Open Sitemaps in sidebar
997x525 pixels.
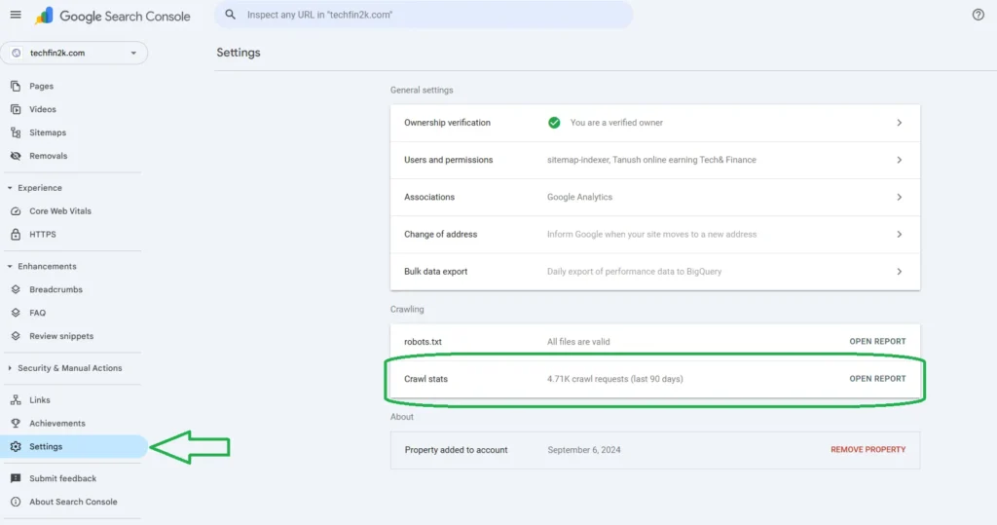(x=48, y=132)
